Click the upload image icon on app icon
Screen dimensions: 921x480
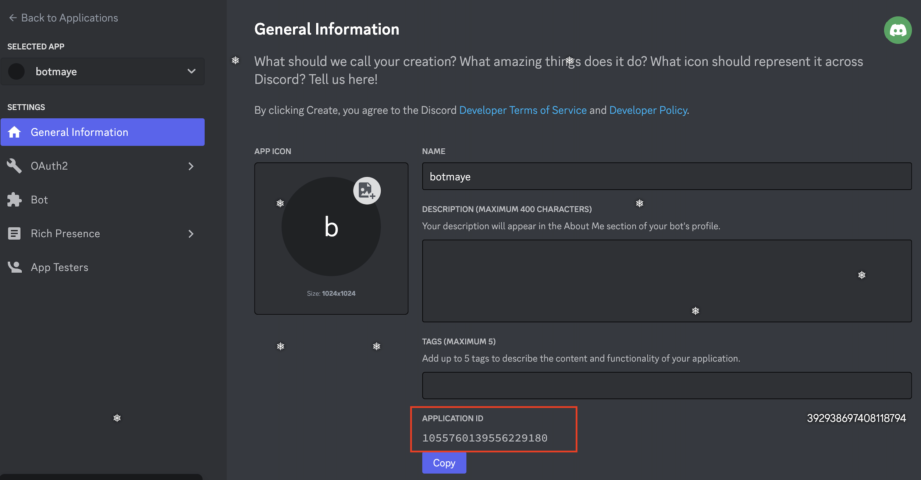point(367,190)
